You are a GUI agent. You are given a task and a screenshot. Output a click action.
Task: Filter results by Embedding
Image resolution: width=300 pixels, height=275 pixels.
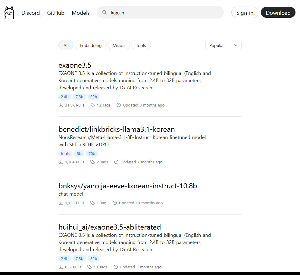tap(91, 45)
